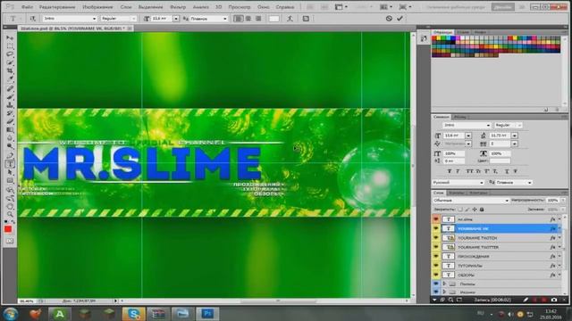Select the Quick Selection tool
This screenshot has height=321, width=572.
[x=10, y=63]
